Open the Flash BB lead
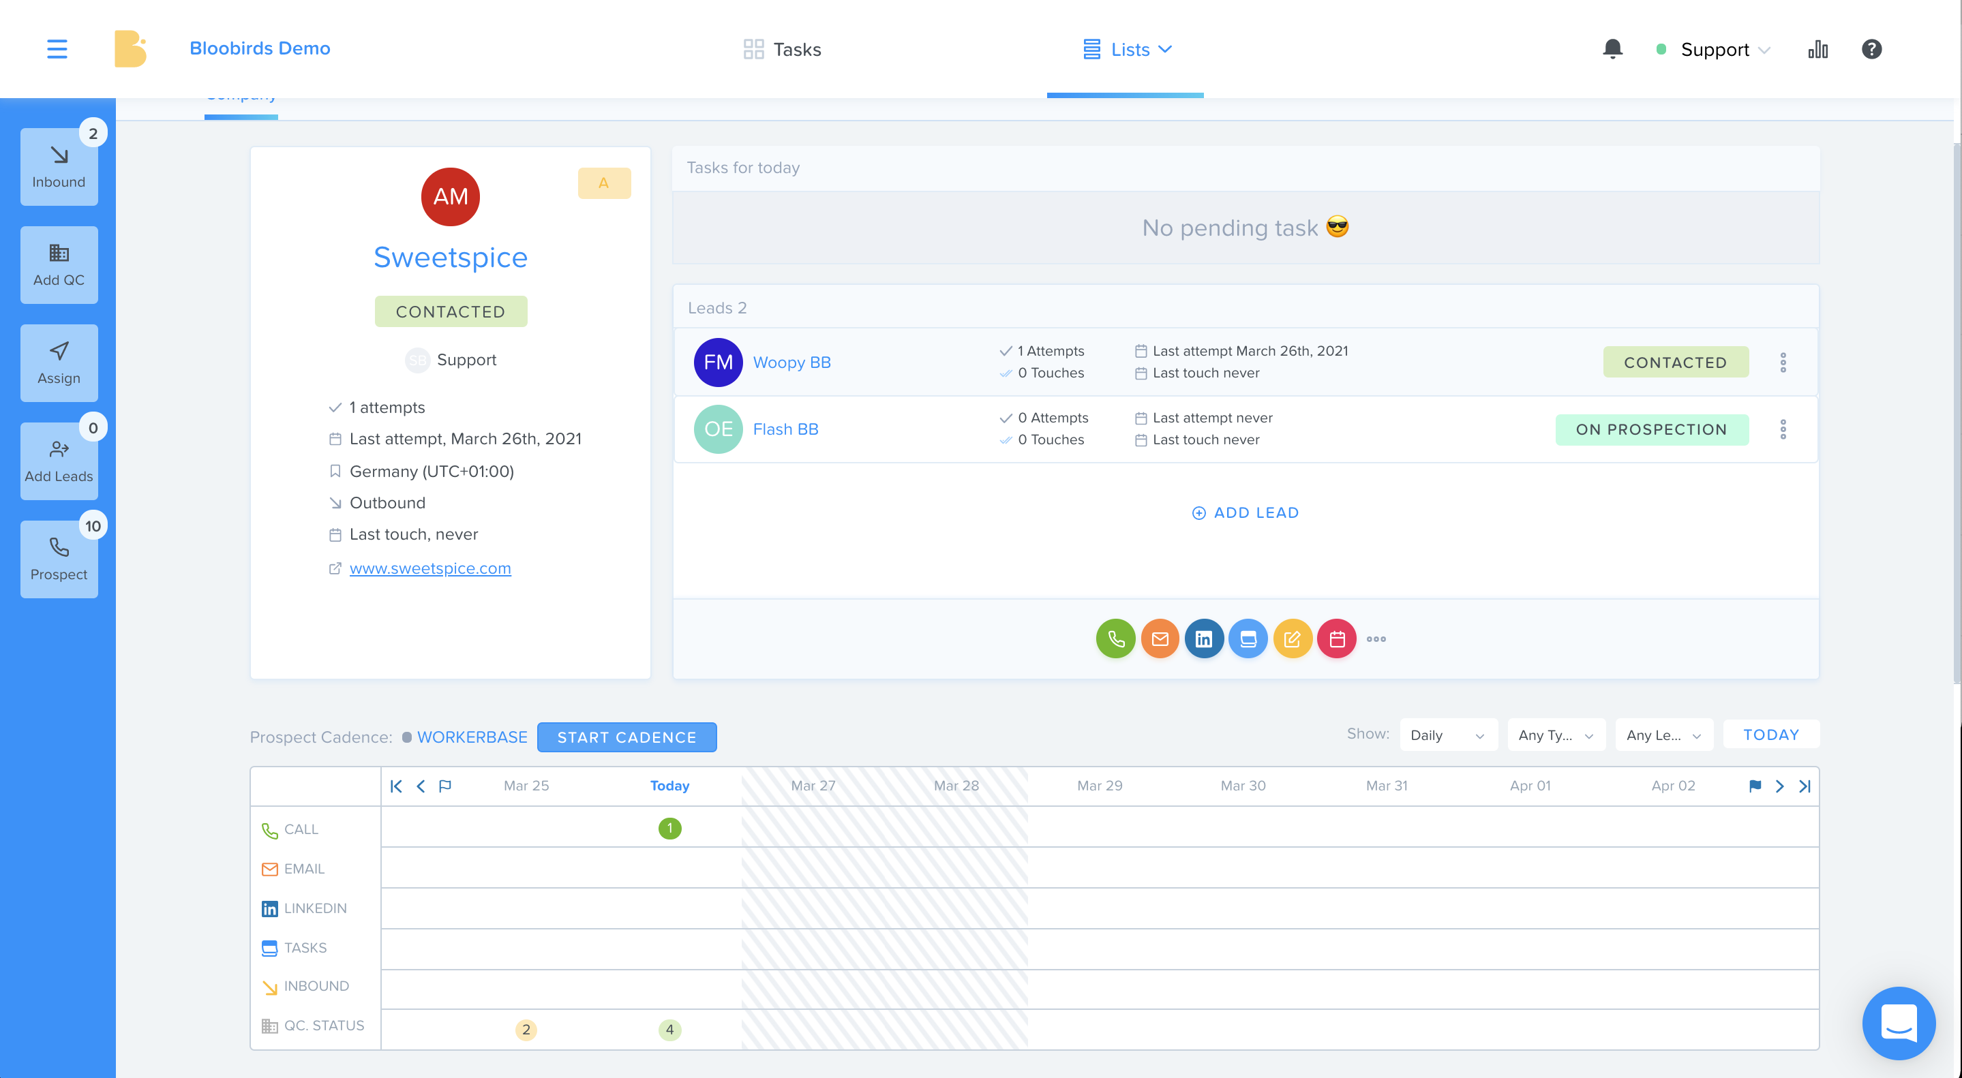Viewport: 1962px width, 1078px height. 785,429
